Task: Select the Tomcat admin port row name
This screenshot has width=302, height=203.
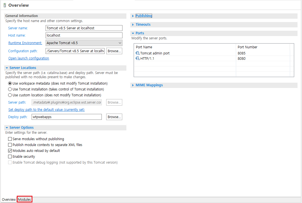Action: [155, 53]
